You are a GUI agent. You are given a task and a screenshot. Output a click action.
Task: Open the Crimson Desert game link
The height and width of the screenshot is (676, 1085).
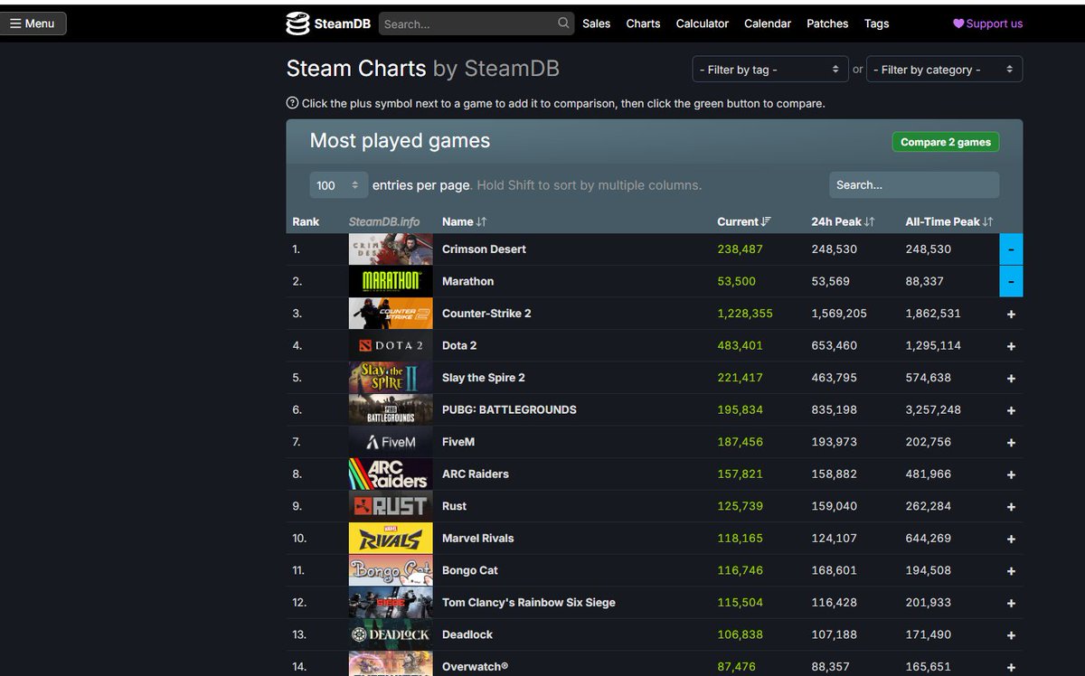(484, 249)
